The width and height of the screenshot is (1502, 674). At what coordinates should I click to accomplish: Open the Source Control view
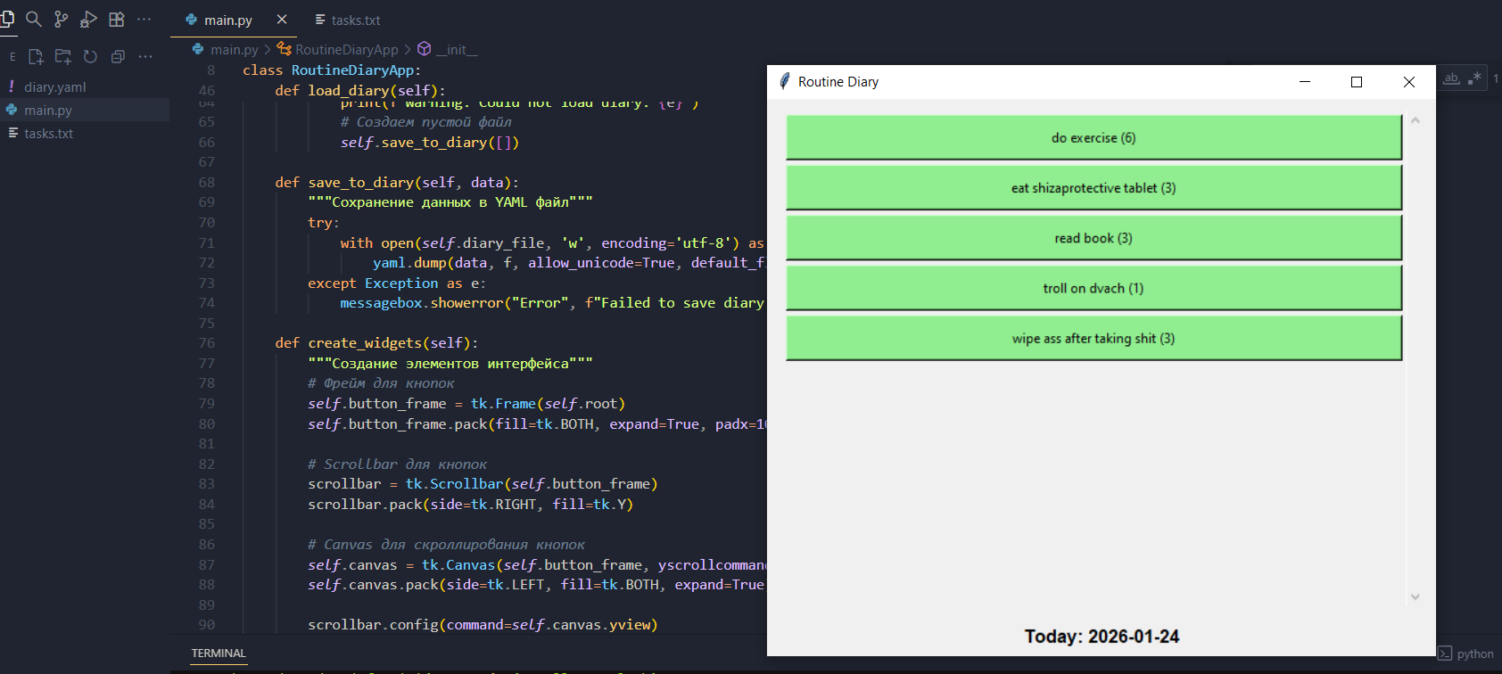[x=62, y=19]
